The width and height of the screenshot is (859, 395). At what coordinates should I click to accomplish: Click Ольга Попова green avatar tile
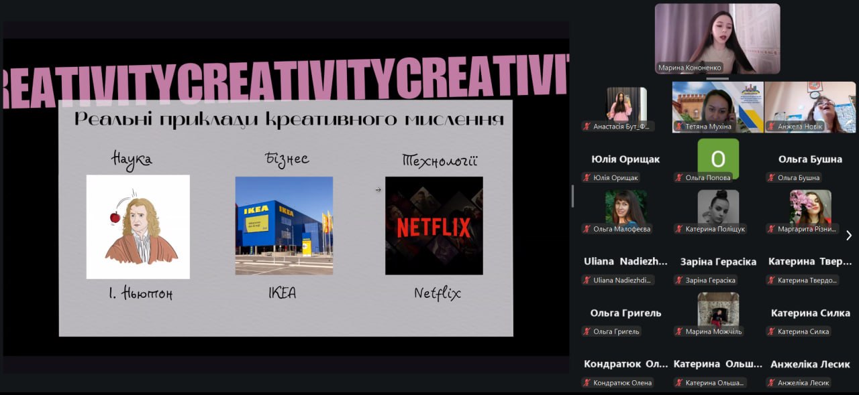pyautogui.click(x=717, y=159)
